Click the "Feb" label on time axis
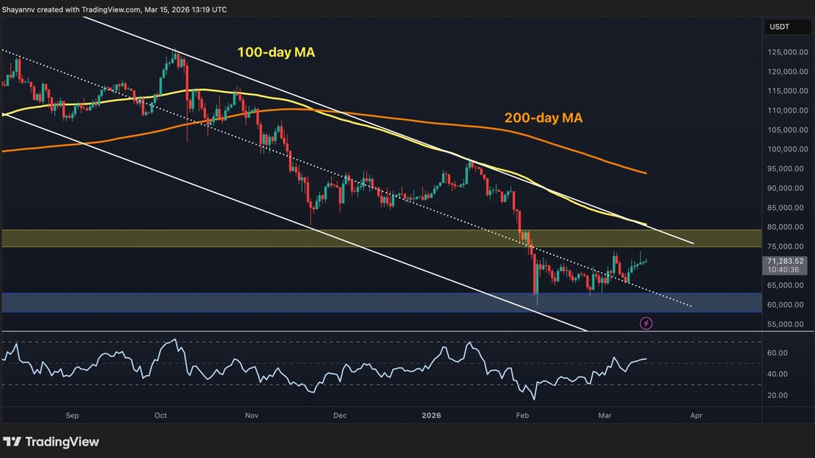This screenshot has width=815, height=458. pos(522,415)
